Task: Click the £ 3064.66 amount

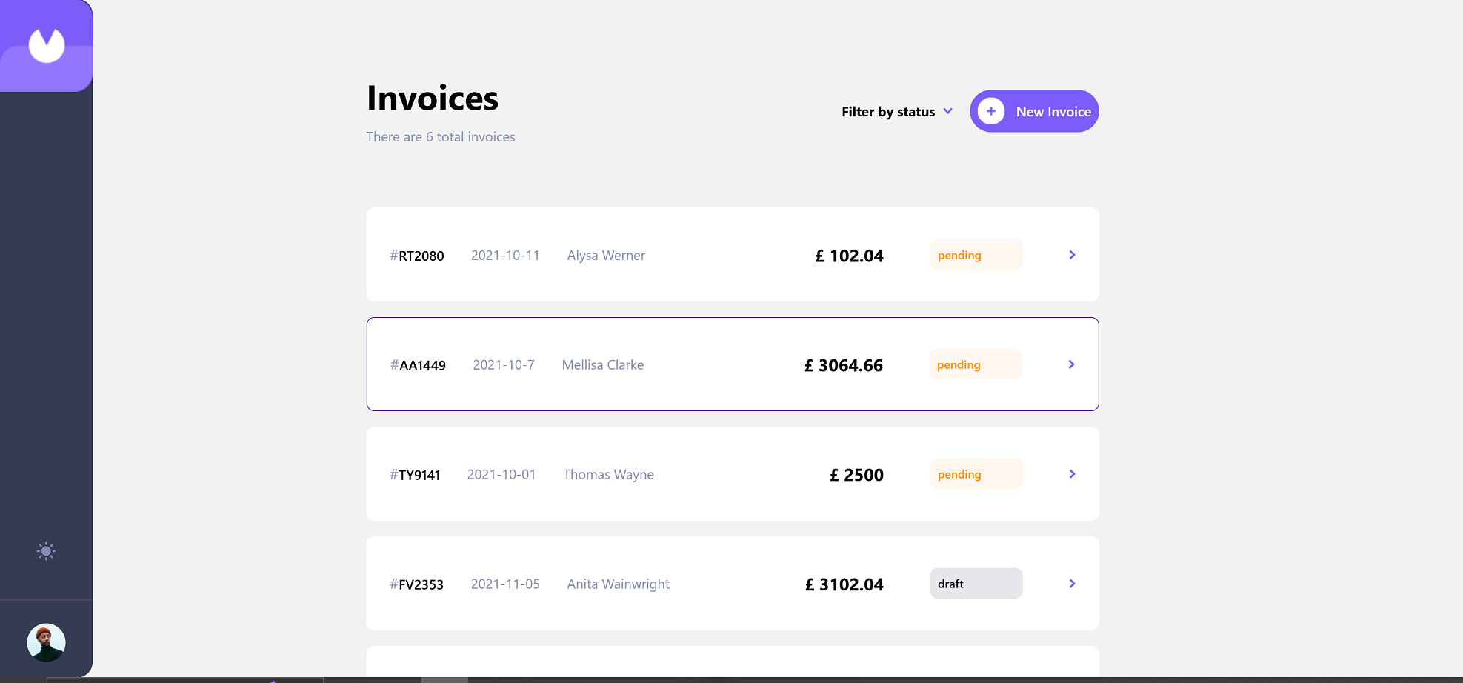Action: (844, 365)
